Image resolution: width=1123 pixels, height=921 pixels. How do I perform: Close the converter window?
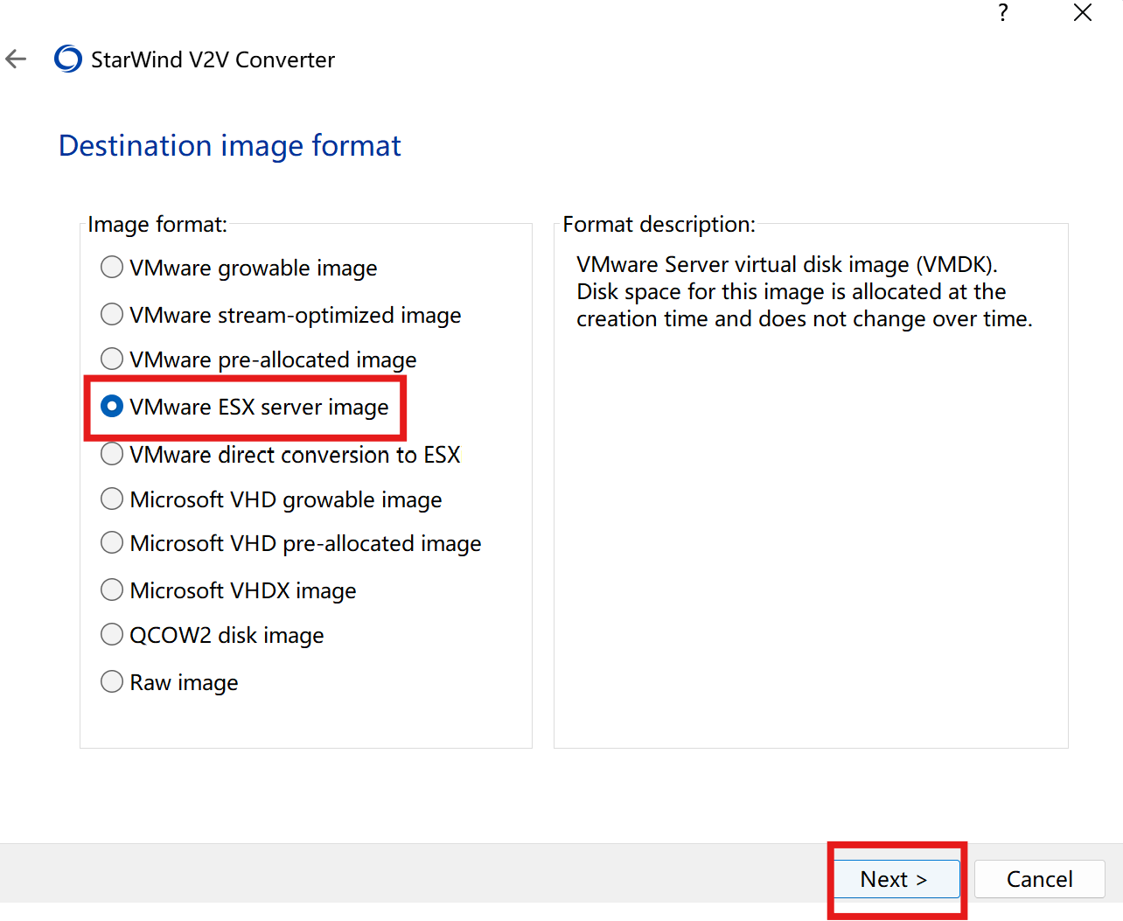click(1083, 12)
